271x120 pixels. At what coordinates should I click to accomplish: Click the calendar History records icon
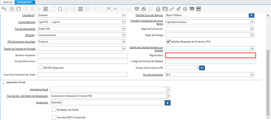point(87,9)
